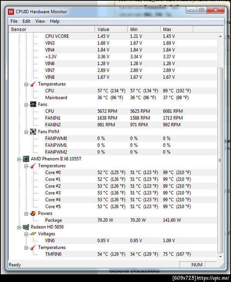Click the CPU chip icon for AMD Phenom II

pos(26,159)
